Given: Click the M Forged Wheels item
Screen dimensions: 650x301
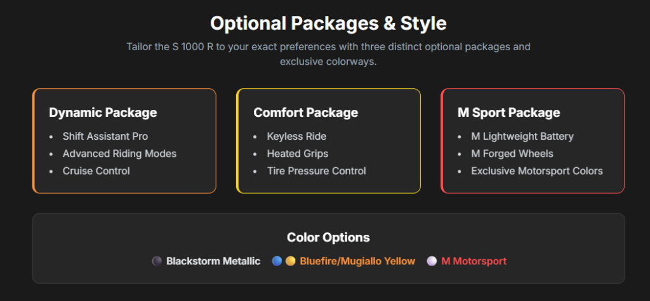Looking at the screenshot, I should click(x=512, y=154).
